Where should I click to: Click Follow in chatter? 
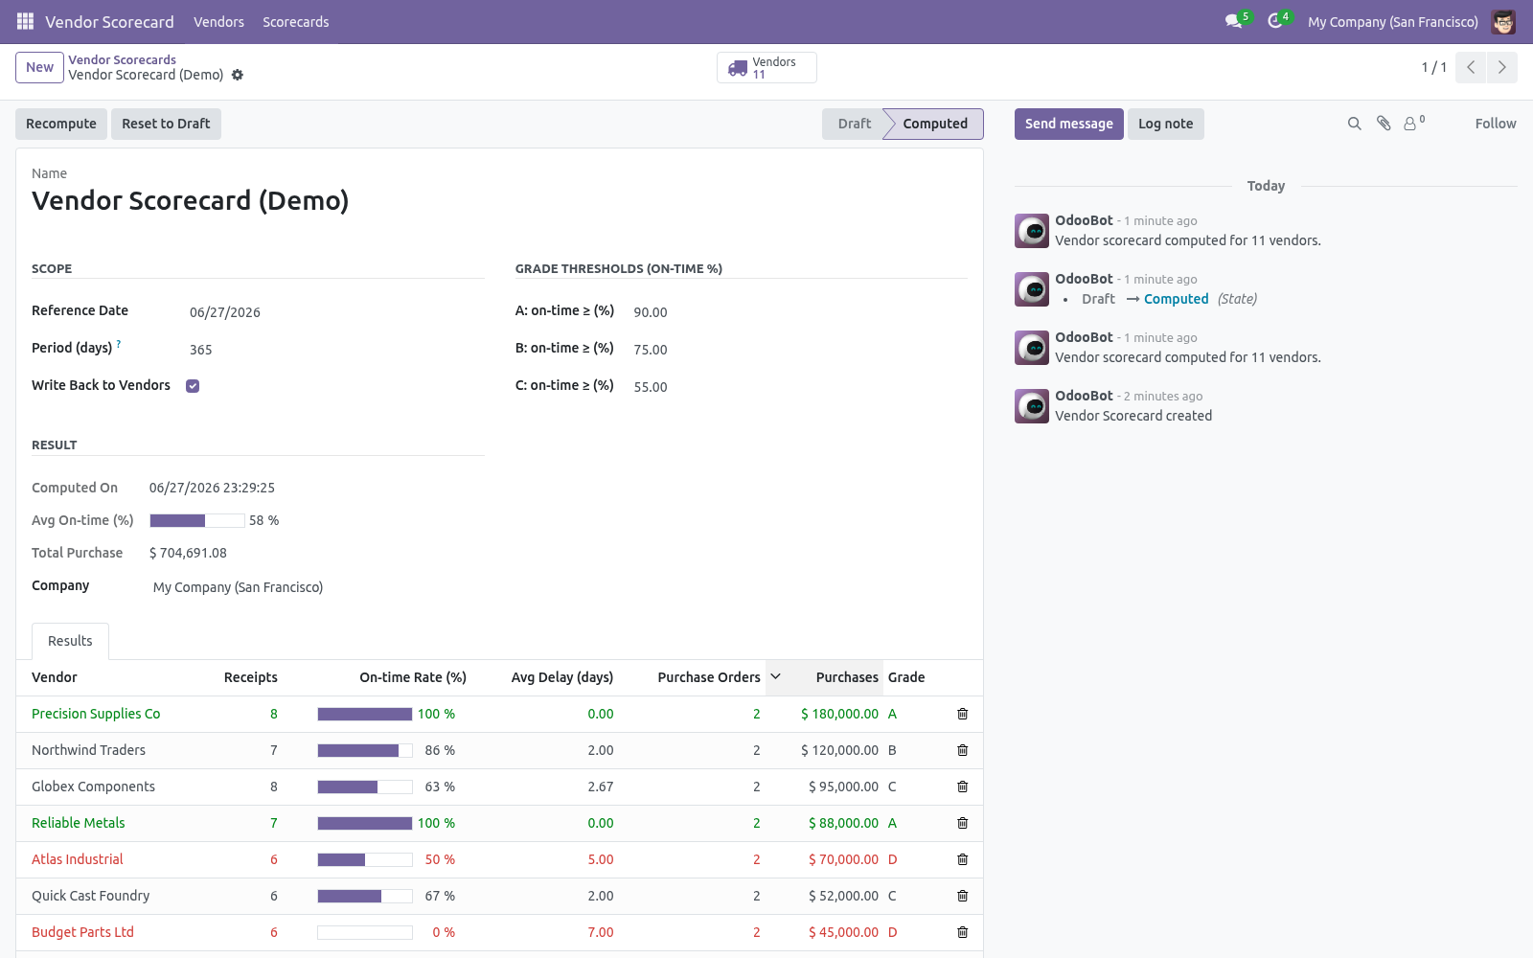tap(1495, 124)
